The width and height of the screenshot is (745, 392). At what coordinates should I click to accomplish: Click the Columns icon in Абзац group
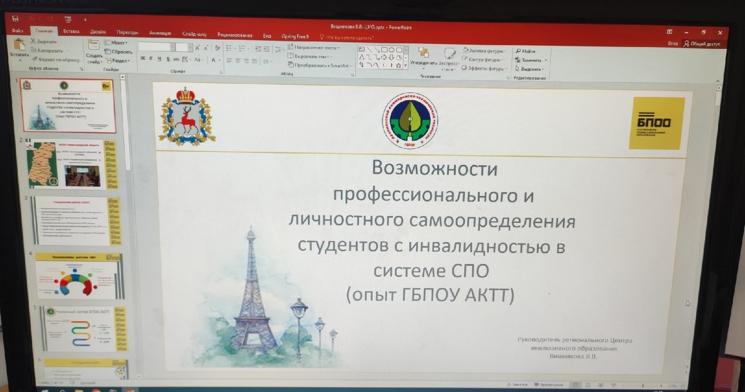click(x=266, y=61)
